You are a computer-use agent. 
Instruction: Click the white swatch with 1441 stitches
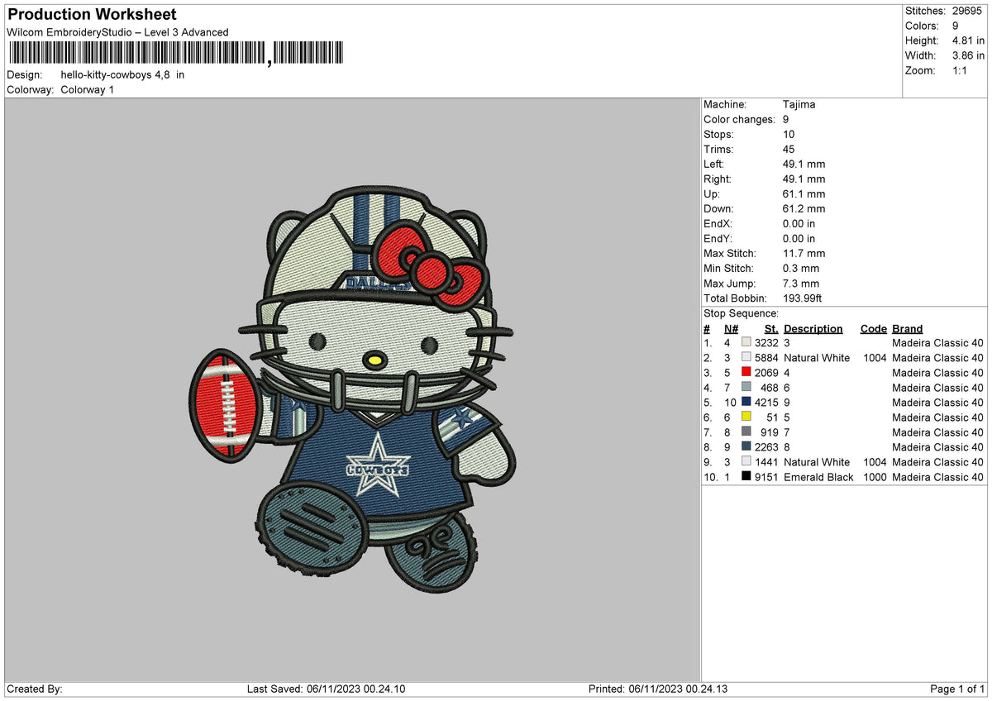click(746, 461)
